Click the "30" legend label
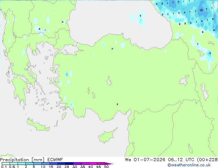This screenshot has height=168, width=218. point(75,167)
